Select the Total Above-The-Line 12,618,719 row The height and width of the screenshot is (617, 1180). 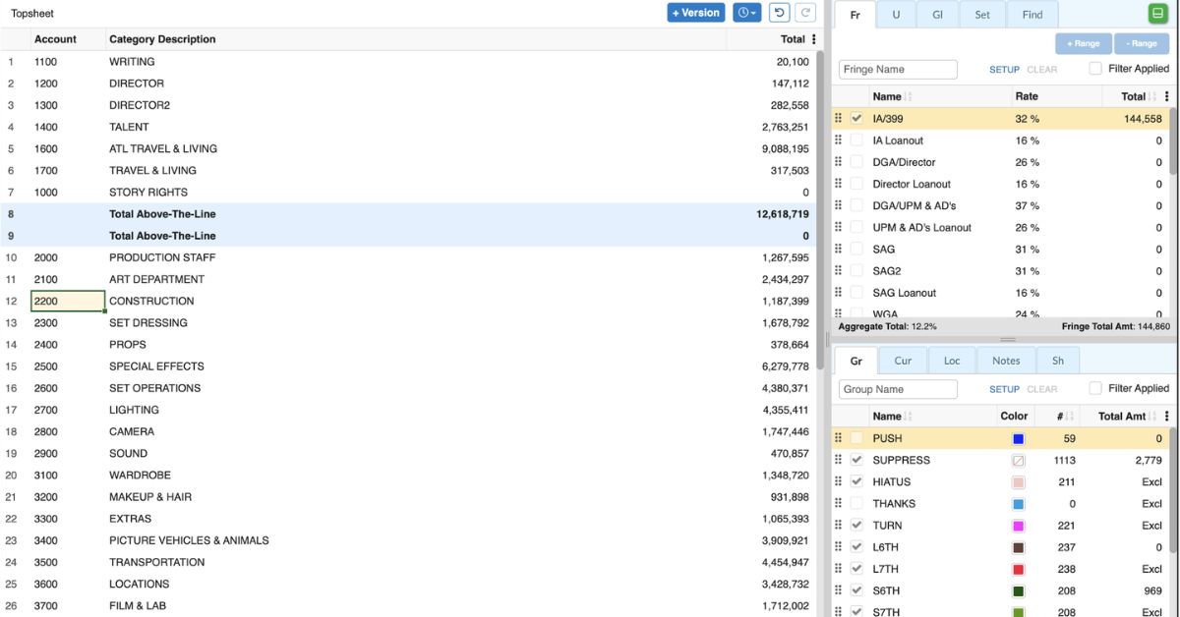click(x=408, y=214)
